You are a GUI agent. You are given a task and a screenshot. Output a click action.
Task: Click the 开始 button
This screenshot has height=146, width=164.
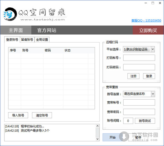tap(112, 137)
